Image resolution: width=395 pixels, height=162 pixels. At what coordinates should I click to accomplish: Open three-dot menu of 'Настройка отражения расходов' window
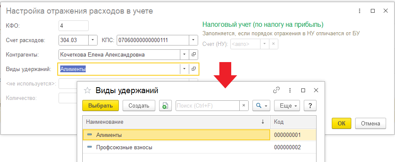359,11
